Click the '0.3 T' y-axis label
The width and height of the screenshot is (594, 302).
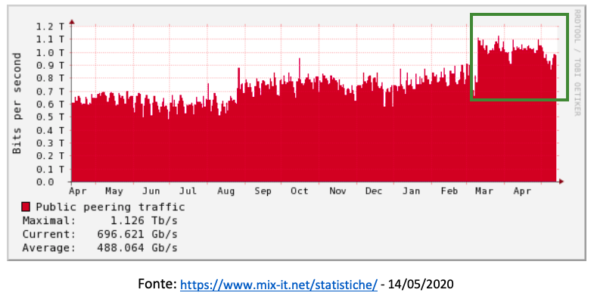tap(51, 143)
